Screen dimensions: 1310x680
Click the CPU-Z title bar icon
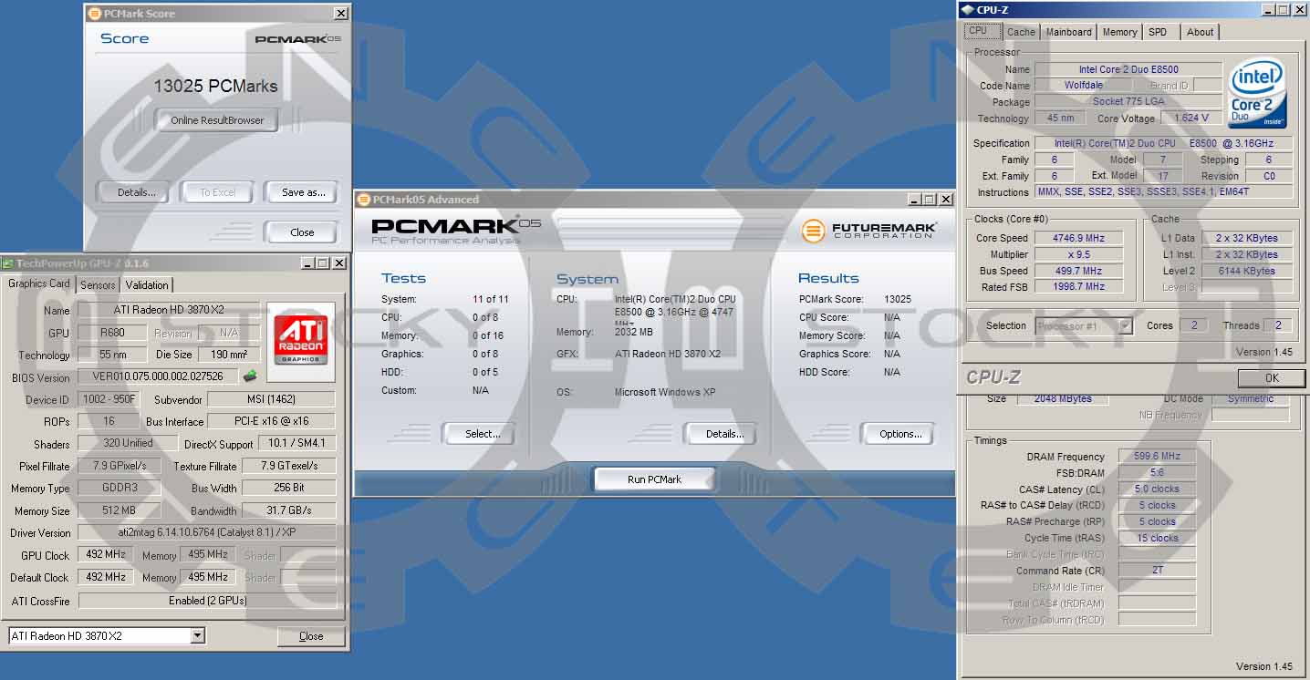point(968,9)
